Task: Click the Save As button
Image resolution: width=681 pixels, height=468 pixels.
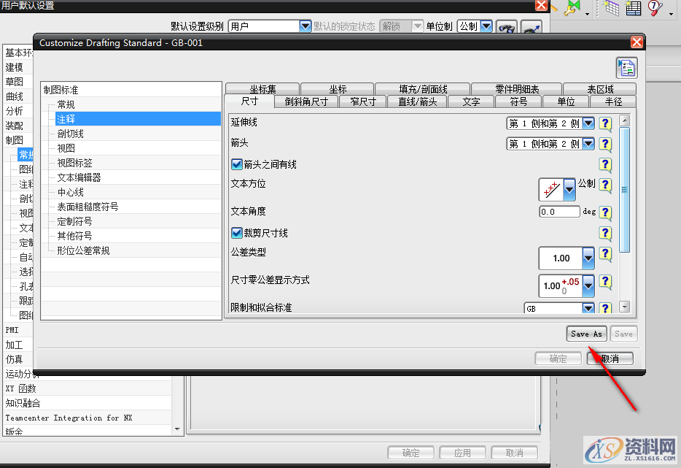Action: (586, 333)
